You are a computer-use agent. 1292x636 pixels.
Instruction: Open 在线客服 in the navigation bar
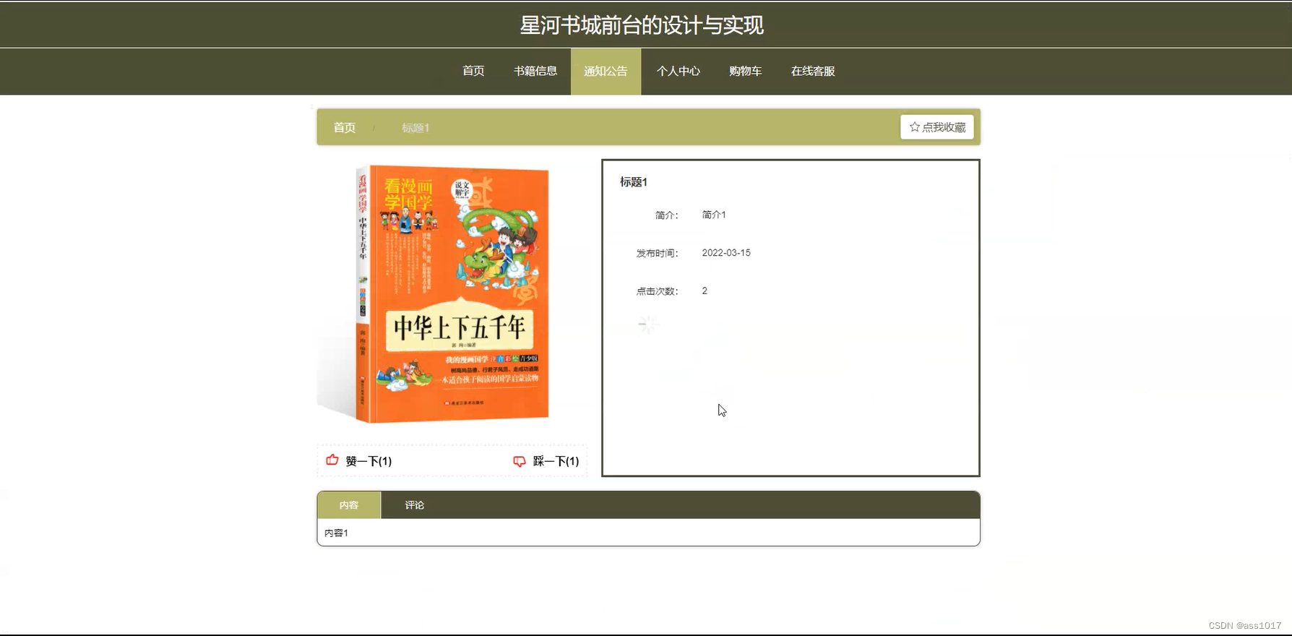tap(813, 71)
